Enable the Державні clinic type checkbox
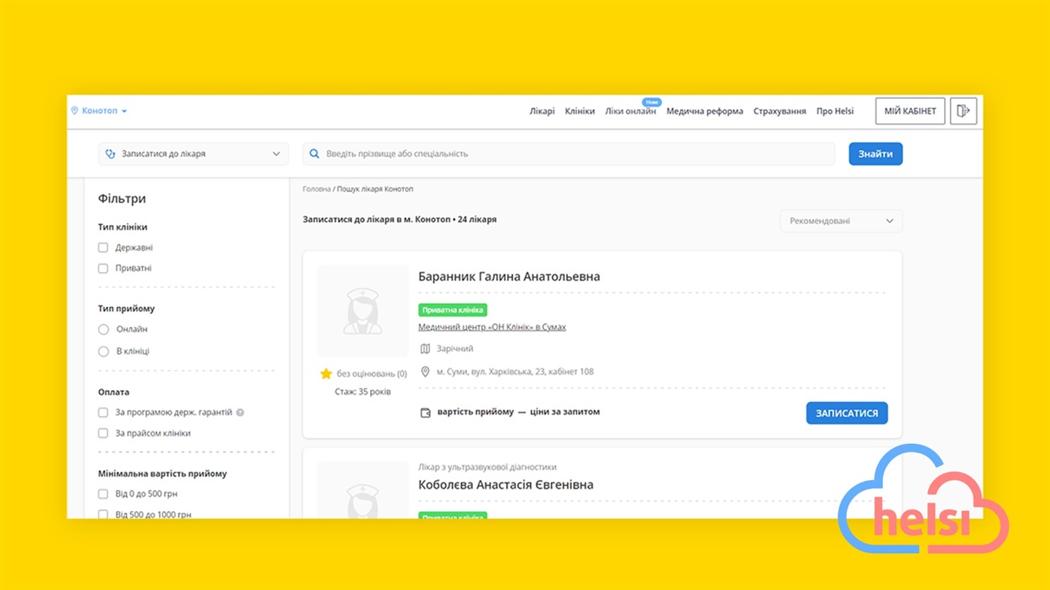Image resolution: width=1050 pixels, height=590 pixels. (x=103, y=248)
